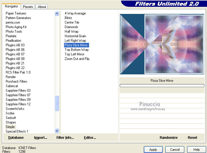Select Paper Textures category

pos(16,13)
